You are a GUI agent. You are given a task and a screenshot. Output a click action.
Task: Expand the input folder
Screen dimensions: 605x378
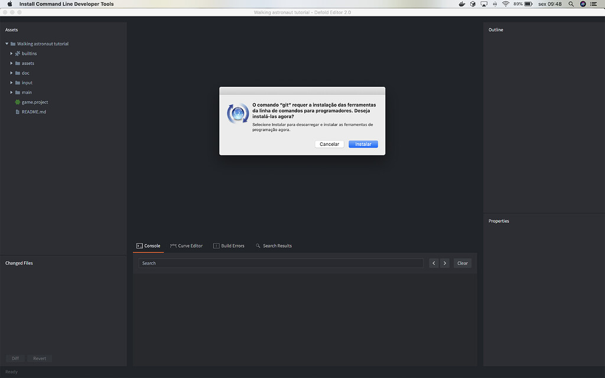[10, 83]
